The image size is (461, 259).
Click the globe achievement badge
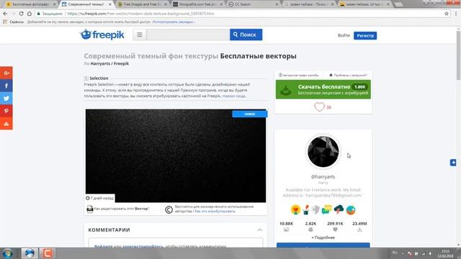(351, 210)
